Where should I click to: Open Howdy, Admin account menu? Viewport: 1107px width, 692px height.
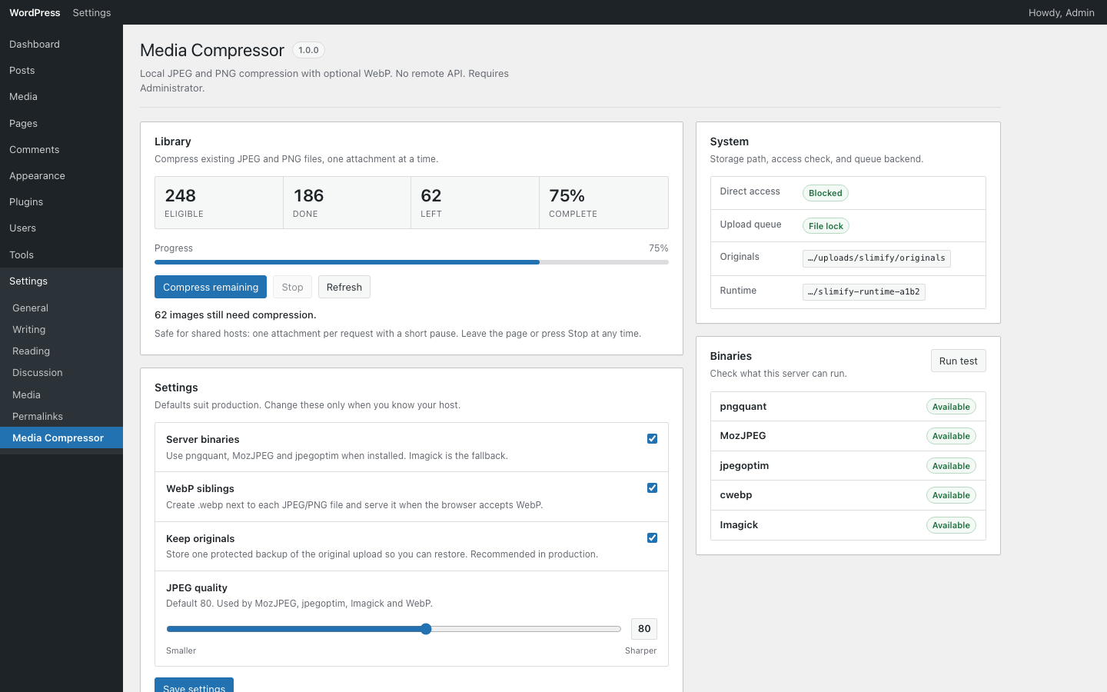click(1061, 12)
